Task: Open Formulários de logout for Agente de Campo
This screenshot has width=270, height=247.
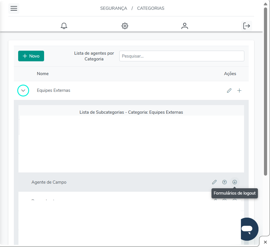Action: point(235,182)
